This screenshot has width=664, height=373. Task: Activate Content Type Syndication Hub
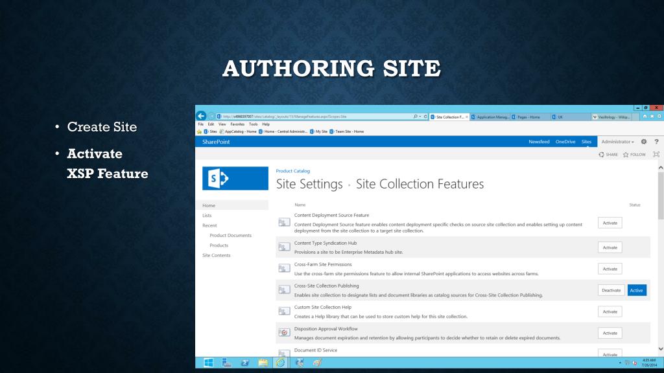pyautogui.click(x=610, y=247)
